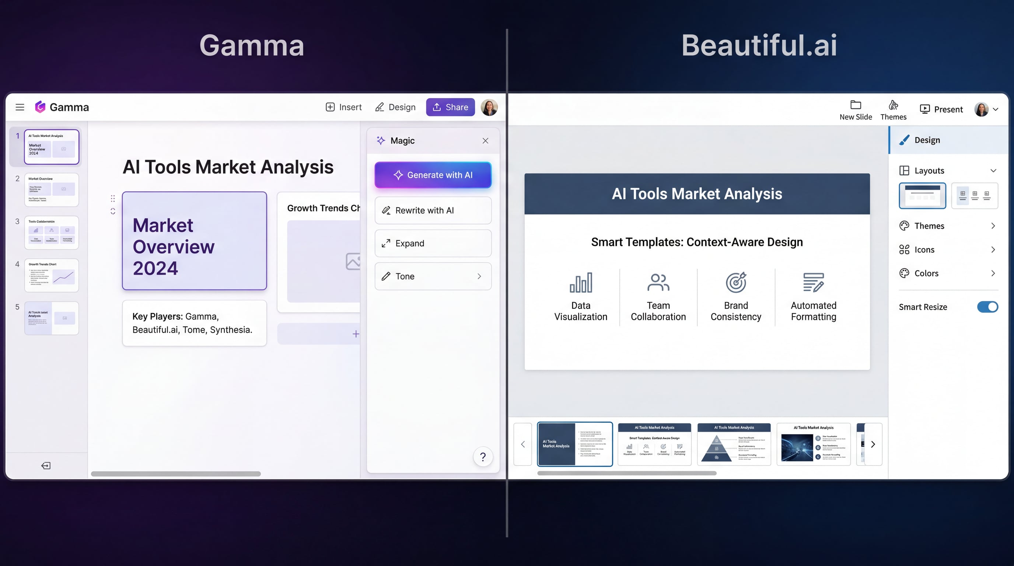Image resolution: width=1014 pixels, height=566 pixels.
Task: Click the purple Share button
Action: point(450,107)
